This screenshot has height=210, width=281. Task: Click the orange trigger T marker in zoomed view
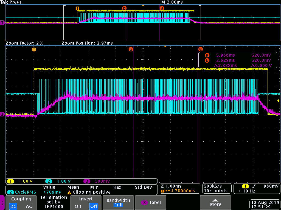click(34, 49)
